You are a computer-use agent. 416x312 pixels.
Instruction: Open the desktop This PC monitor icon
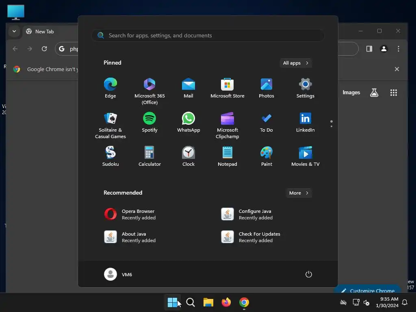(16, 12)
